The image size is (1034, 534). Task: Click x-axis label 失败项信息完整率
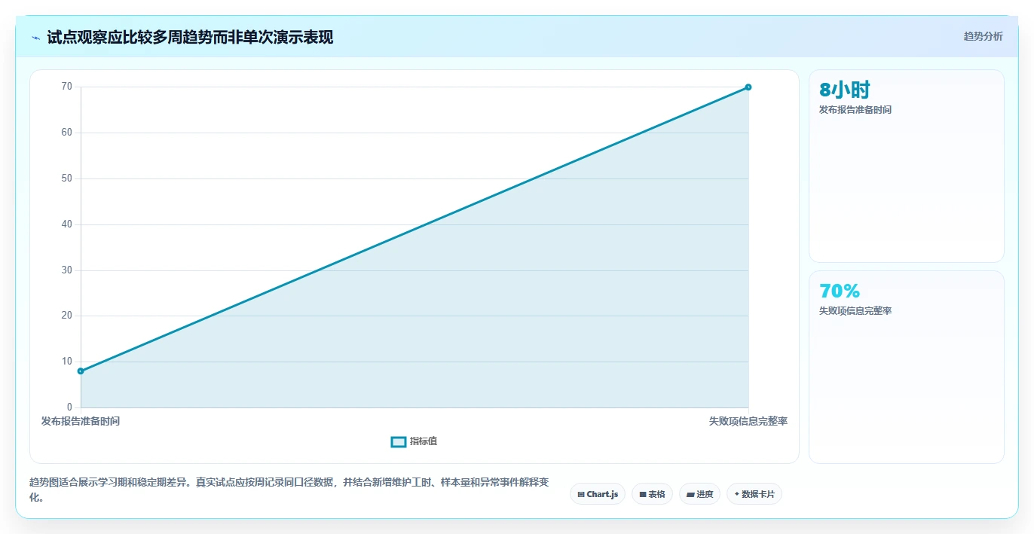(x=748, y=421)
